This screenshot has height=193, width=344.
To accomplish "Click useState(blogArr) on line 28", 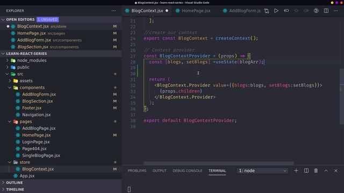I will [x=238, y=62].
